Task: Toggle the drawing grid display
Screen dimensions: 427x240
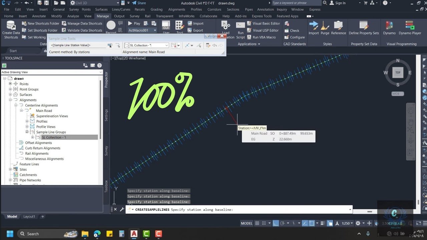Action: tap(257, 223)
